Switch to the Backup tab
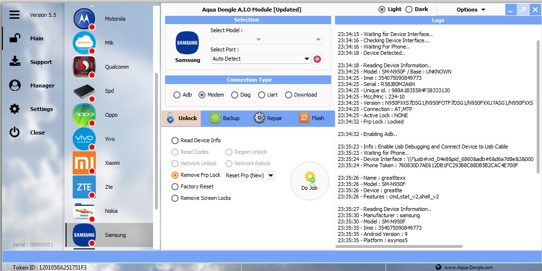The image size is (542, 271). click(x=224, y=118)
